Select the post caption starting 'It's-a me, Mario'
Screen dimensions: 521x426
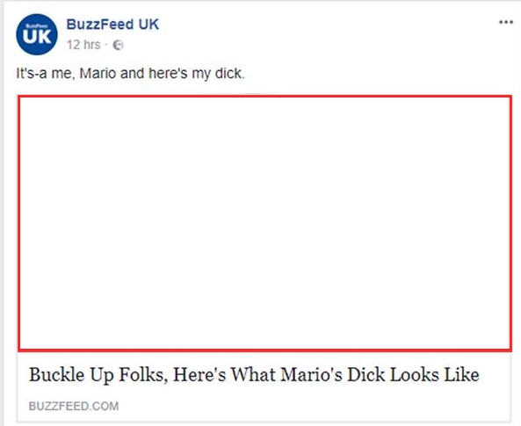130,74
